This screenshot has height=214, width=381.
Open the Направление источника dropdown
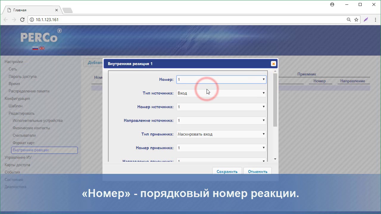(x=221, y=120)
